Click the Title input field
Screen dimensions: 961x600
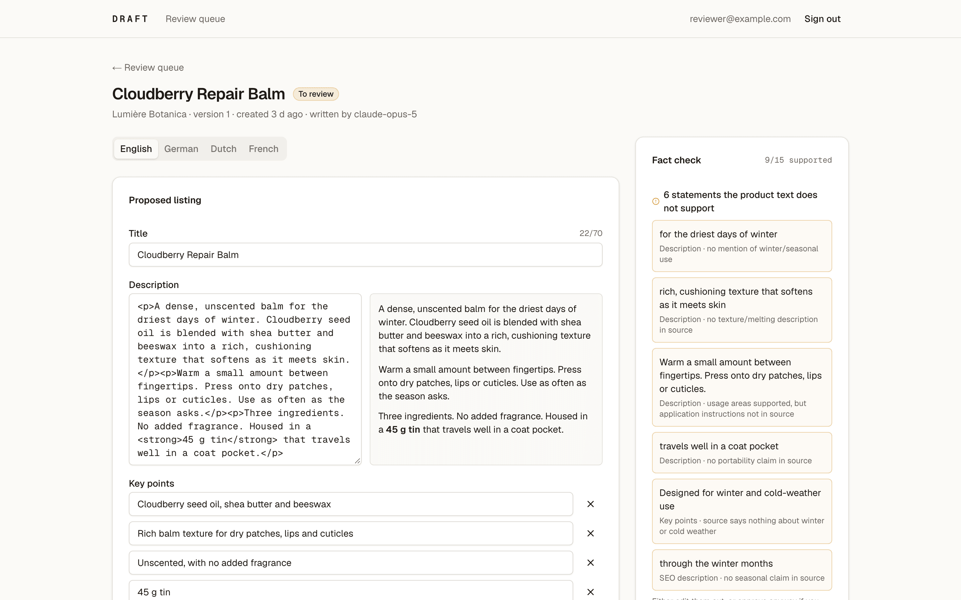point(365,255)
